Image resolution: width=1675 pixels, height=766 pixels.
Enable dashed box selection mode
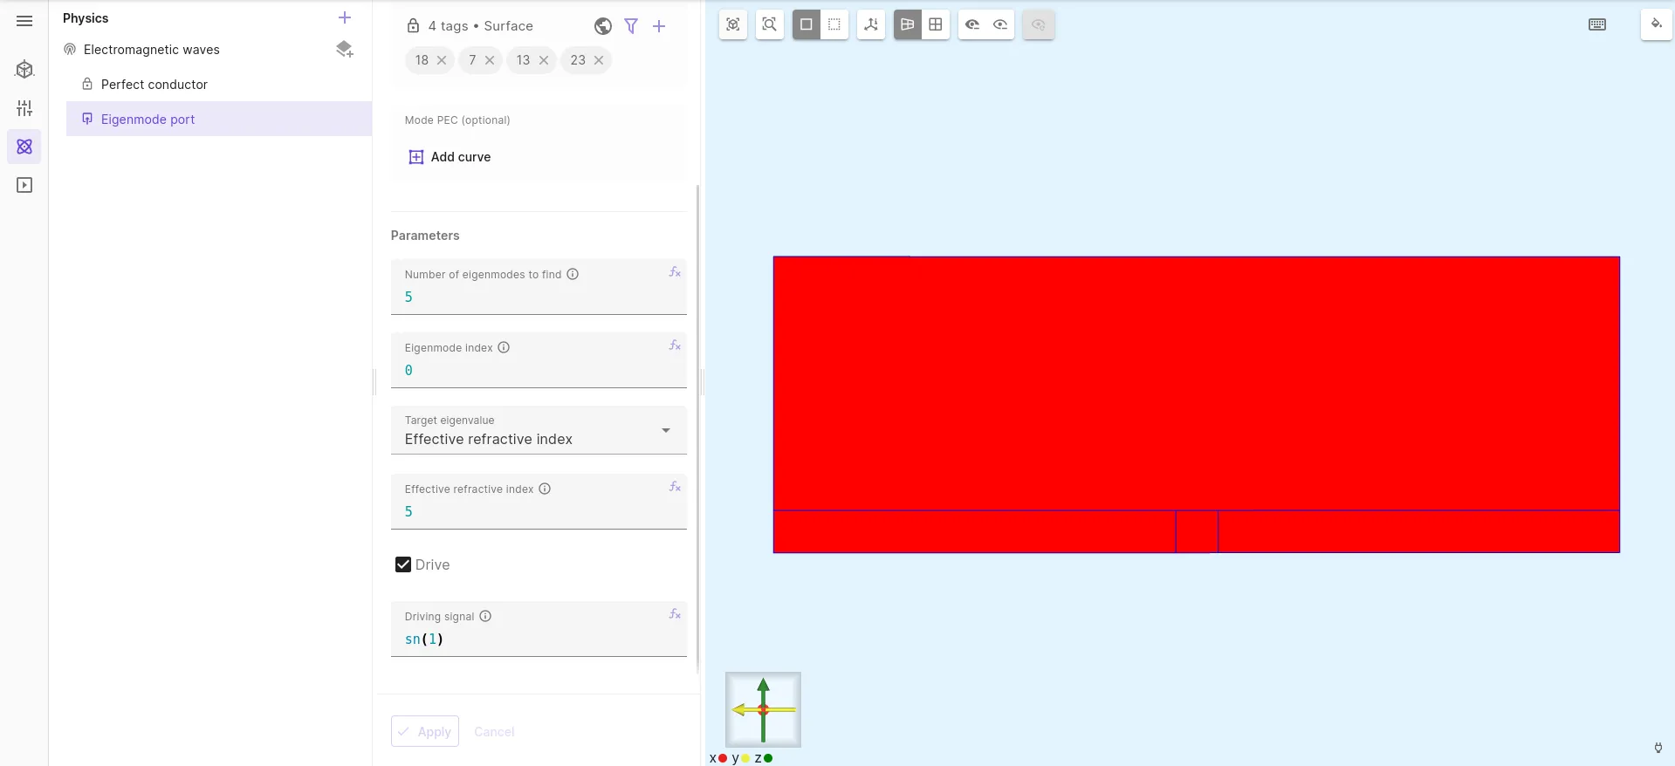click(x=834, y=24)
